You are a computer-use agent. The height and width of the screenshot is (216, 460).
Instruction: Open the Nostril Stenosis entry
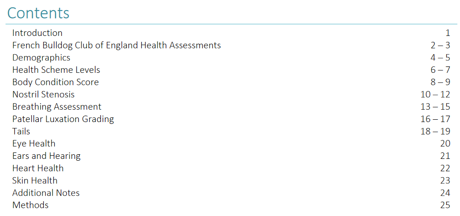pos(43,94)
